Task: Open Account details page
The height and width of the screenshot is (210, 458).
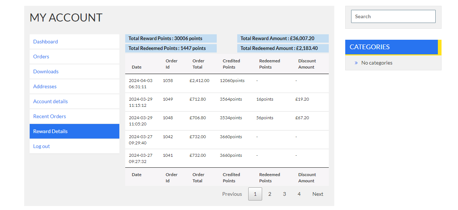Action: tap(51, 101)
